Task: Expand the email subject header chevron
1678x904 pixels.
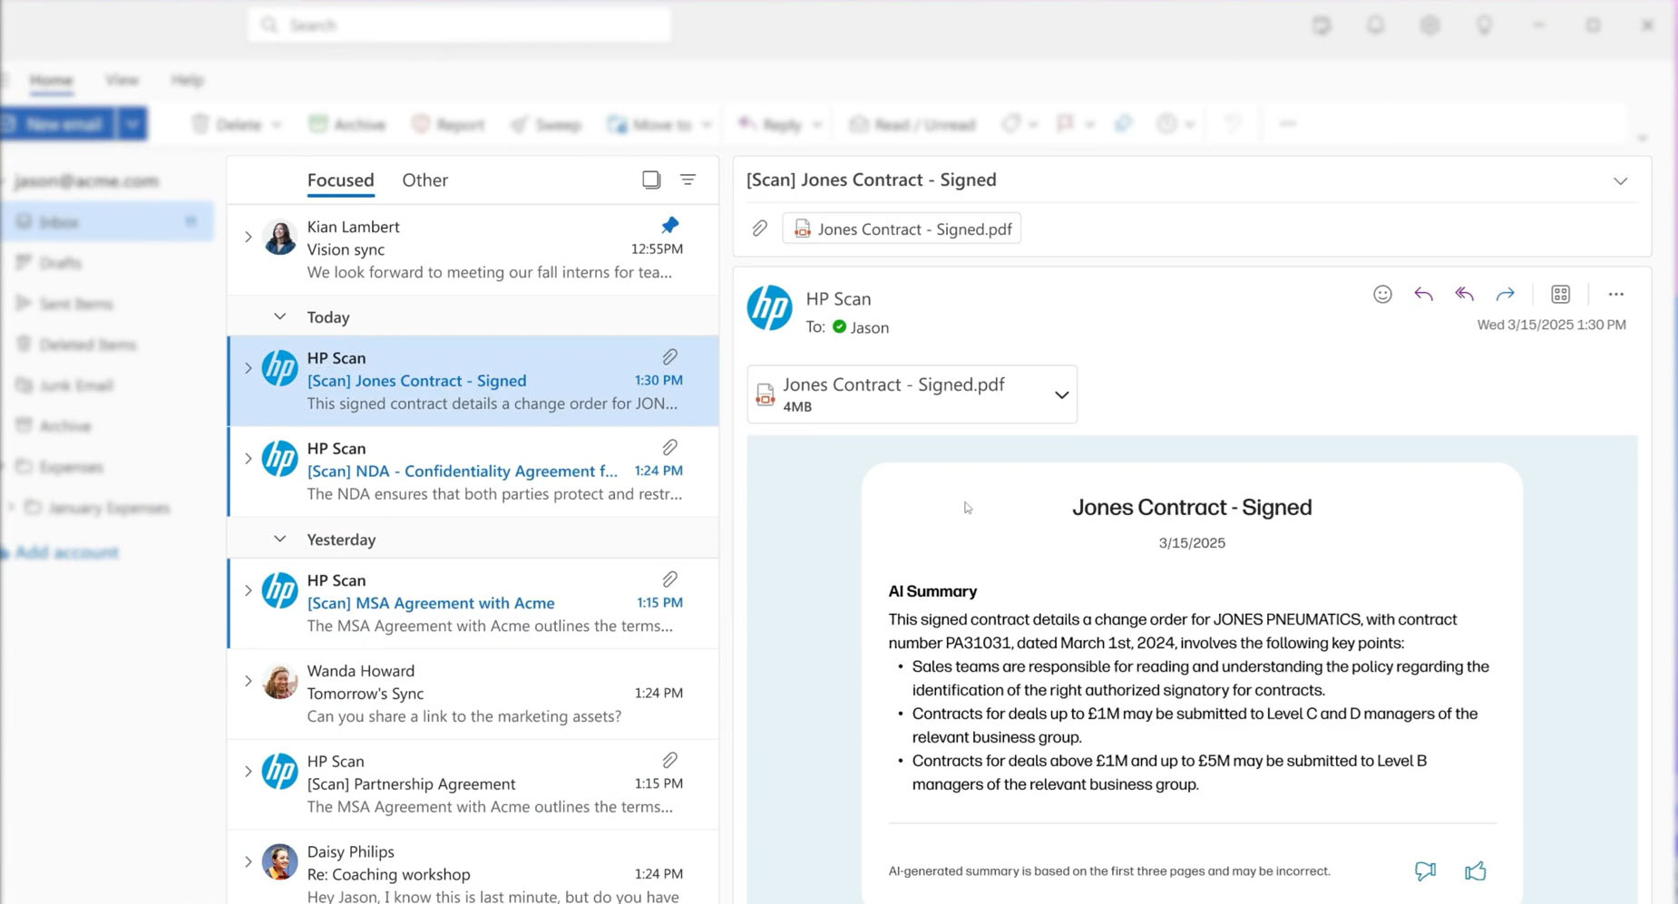Action: 1620,181
